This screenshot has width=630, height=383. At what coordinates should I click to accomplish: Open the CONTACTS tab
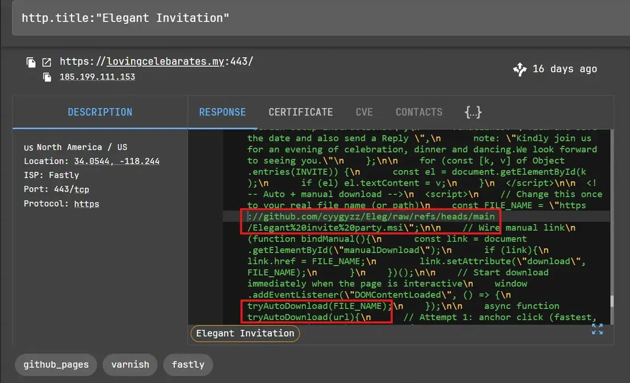419,112
